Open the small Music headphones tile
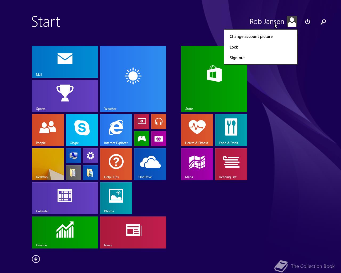Image resolution: width=341 pixels, height=273 pixels. click(x=159, y=122)
